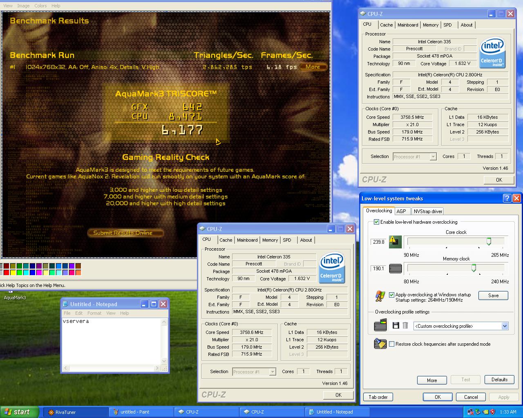This screenshot has width=523, height=418.
Task: Click More next to benchmark fps
Action: 313,67
